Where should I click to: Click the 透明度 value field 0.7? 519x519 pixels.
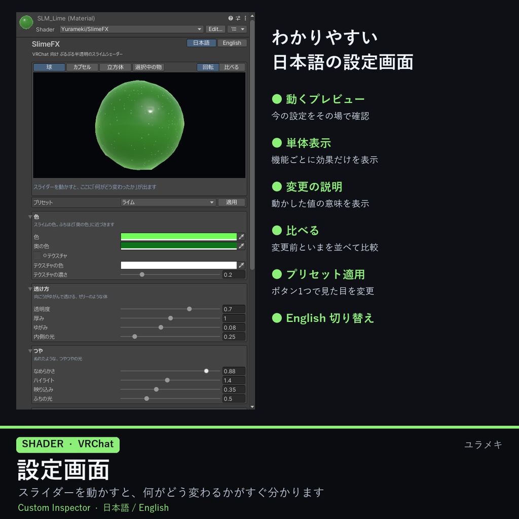234,309
